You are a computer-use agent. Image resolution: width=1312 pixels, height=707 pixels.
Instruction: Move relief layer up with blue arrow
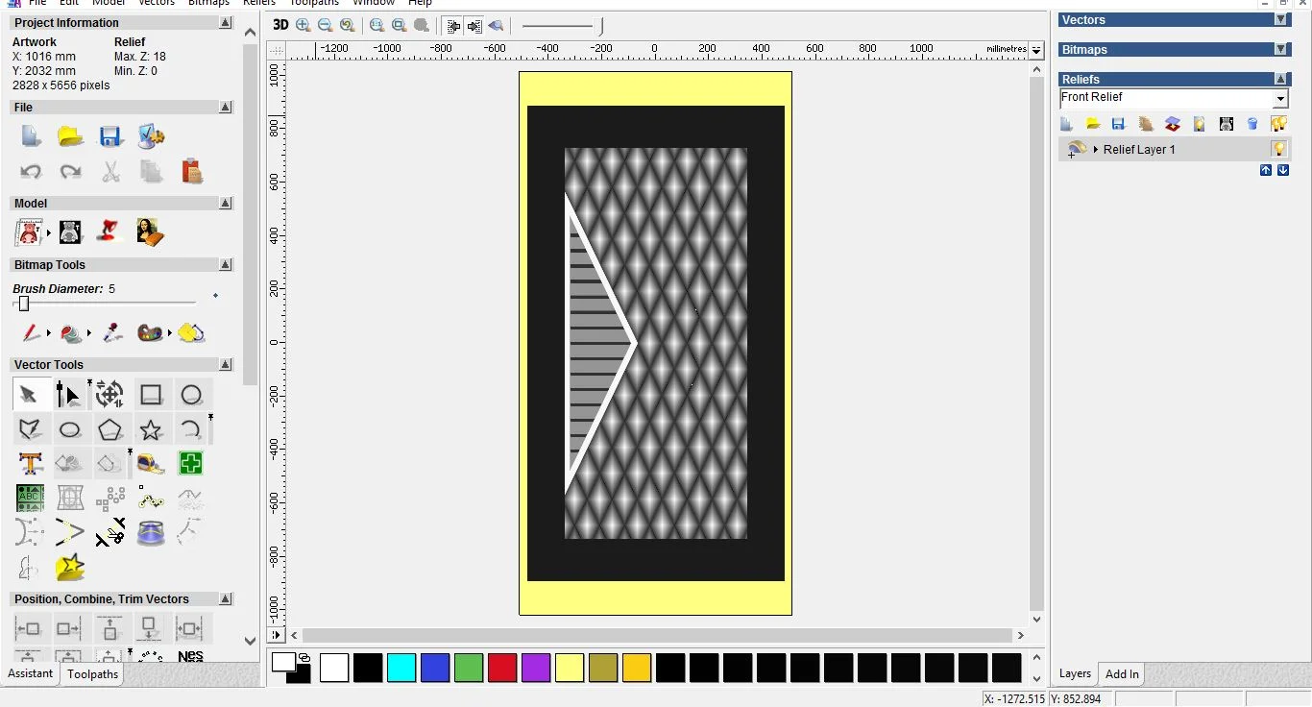pos(1266,170)
